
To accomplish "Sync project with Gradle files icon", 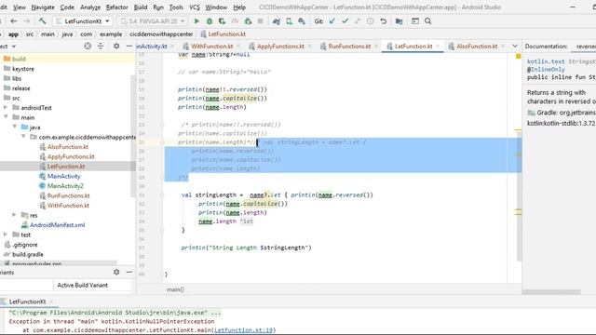I will 277,21.
